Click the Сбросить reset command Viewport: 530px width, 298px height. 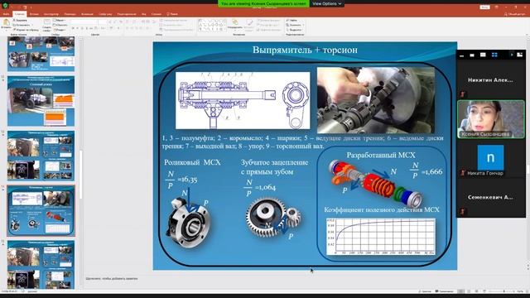tap(60, 25)
